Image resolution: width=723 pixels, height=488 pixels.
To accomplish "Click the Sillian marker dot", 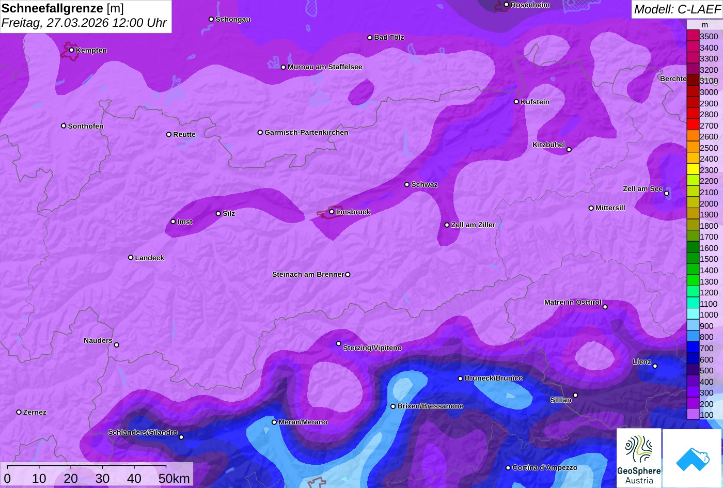I will 575,396.
